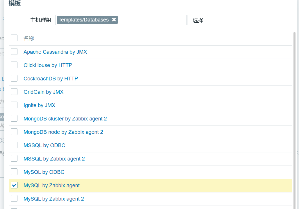
Task: Open the Ignite by JMX template link
Action: click(x=40, y=105)
